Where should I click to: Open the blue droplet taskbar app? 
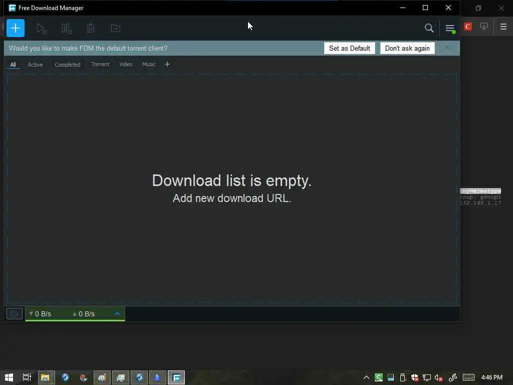pyautogui.click(x=157, y=377)
